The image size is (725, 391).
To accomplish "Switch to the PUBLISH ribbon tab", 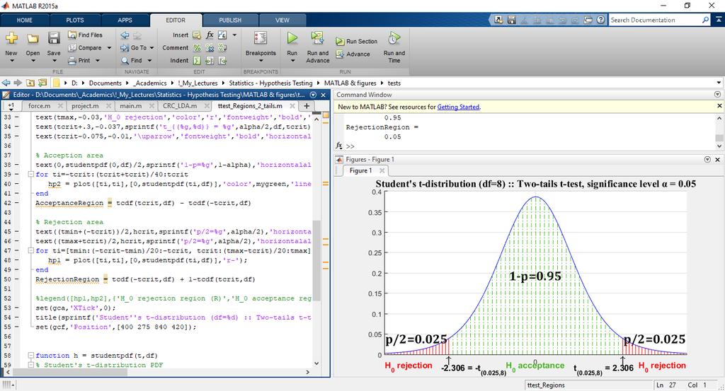I will (x=230, y=20).
